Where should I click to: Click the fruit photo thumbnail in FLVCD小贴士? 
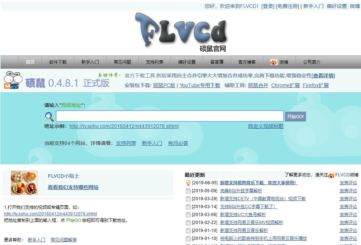(24, 182)
